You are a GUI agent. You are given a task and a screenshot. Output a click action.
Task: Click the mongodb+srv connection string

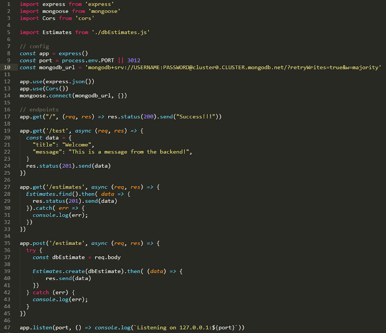[x=233, y=67]
